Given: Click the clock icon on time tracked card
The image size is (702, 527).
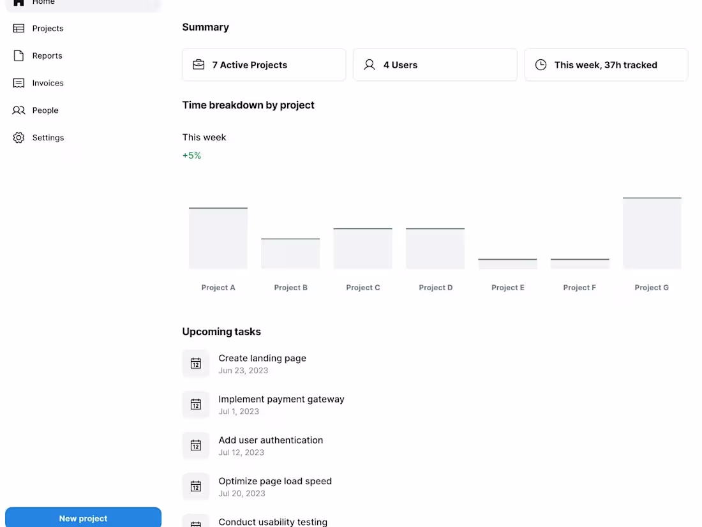Looking at the screenshot, I should (x=541, y=64).
